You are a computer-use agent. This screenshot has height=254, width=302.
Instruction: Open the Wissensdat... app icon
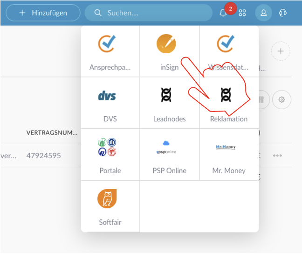tap(226, 43)
